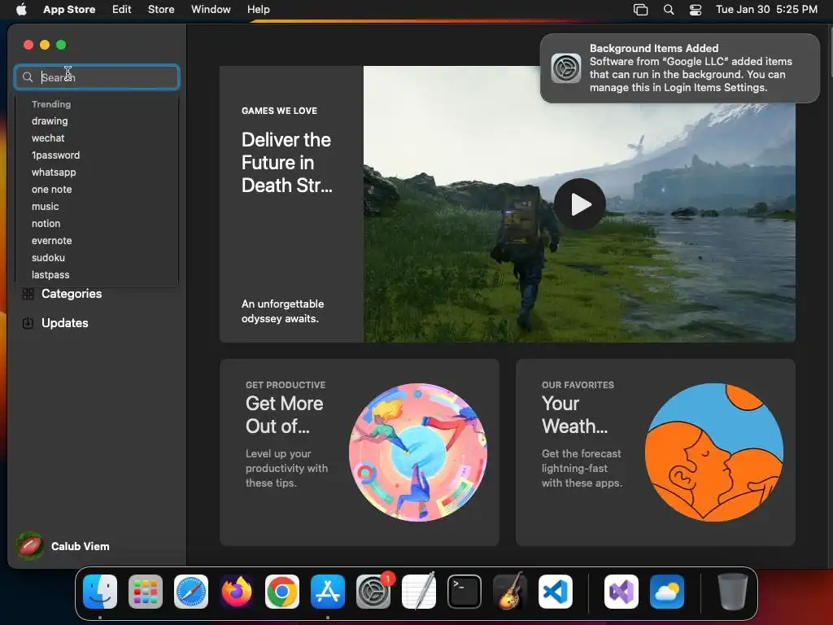The width and height of the screenshot is (833, 625).
Task: Open the Categories sidebar section
Action: point(72,294)
